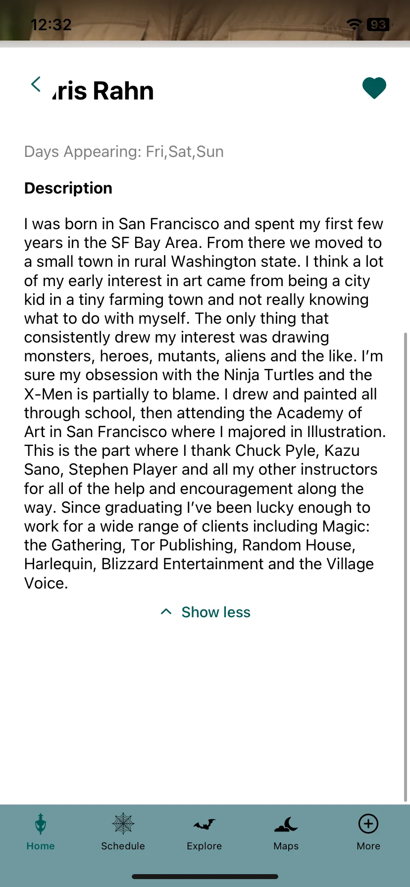Open Maps via the moon and hills icon
410x887 pixels.
pos(286,824)
